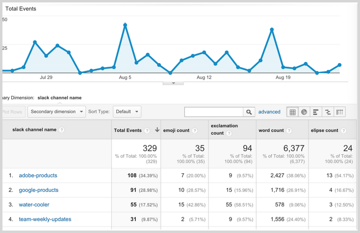Viewport: 360px width, 233px height.
Task: Open help icon beside word count header
Action: (289, 131)
